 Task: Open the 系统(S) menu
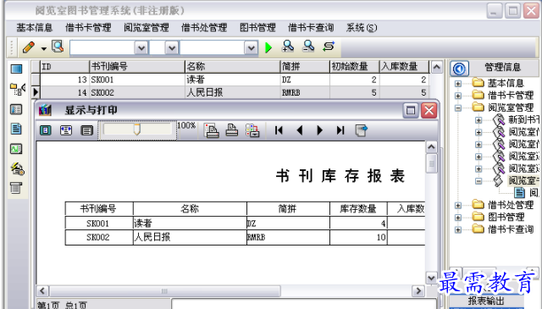tap(362, 27)
